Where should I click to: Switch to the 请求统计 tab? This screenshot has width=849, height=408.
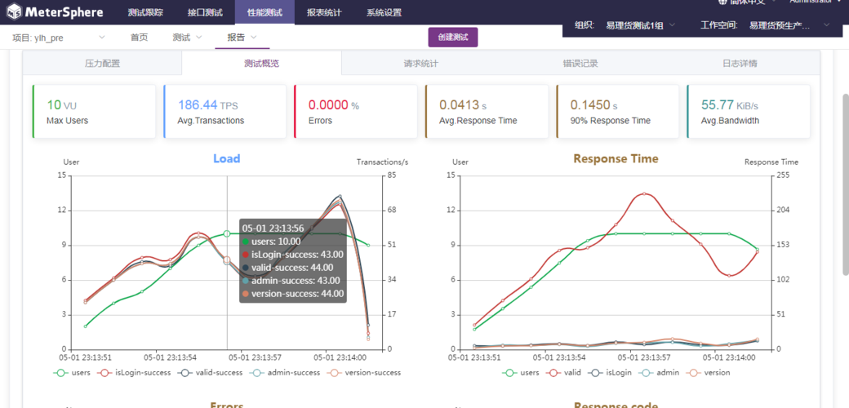click(x=420, y=64)
